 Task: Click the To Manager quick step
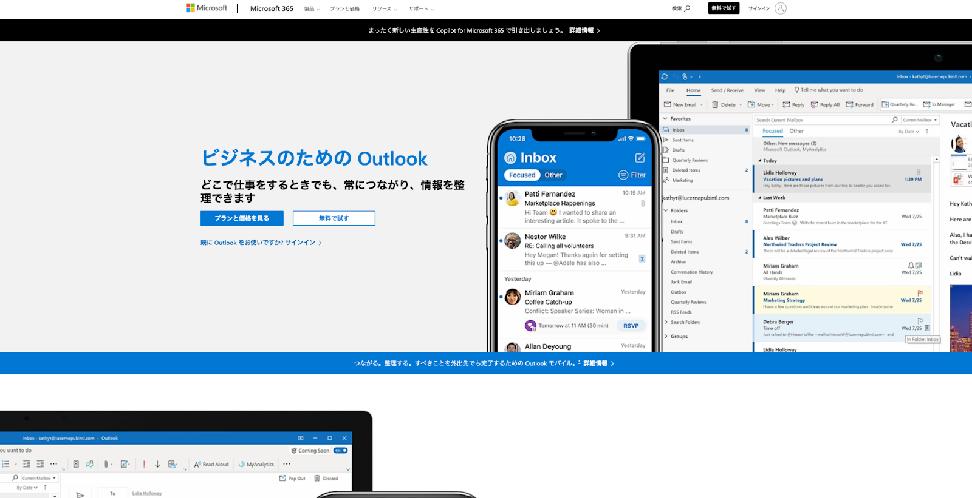(x=939, y=104)
